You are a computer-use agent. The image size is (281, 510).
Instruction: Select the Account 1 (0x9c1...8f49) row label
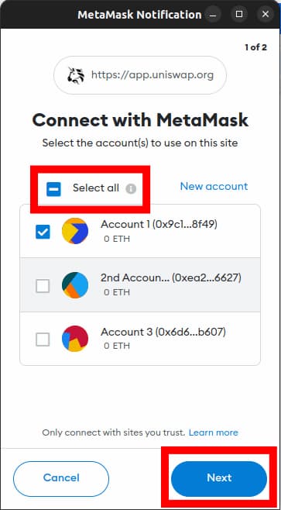coord(159,225)
